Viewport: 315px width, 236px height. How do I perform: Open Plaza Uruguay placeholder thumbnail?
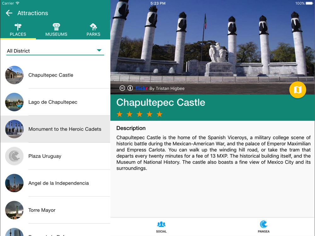pyautogui.click(x=14, y=156)
